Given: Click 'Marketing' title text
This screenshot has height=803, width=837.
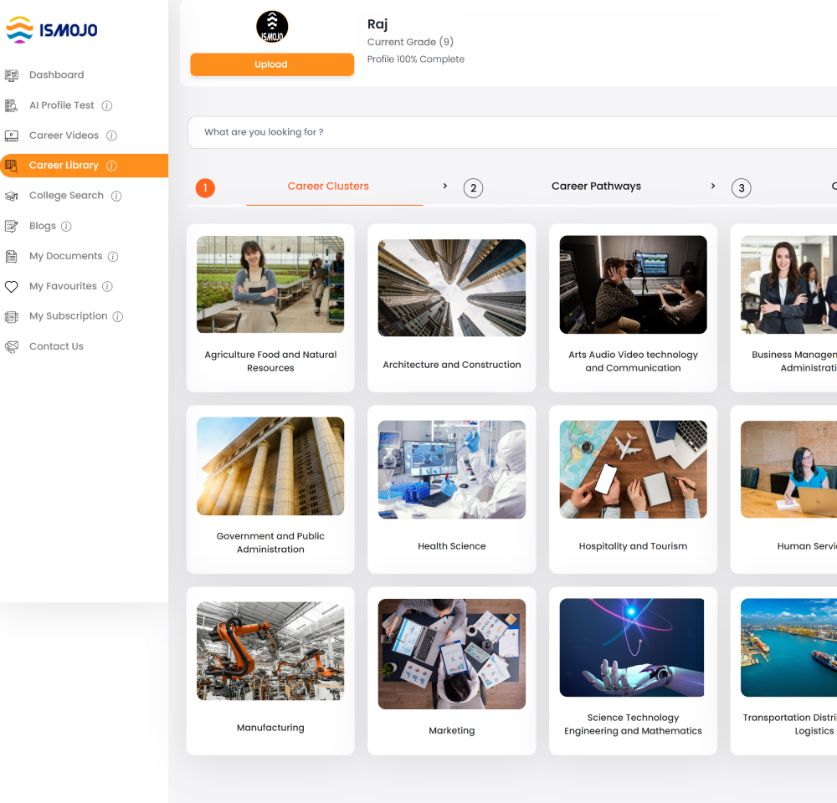Looking at the screenshot, I should pos(452,730).
